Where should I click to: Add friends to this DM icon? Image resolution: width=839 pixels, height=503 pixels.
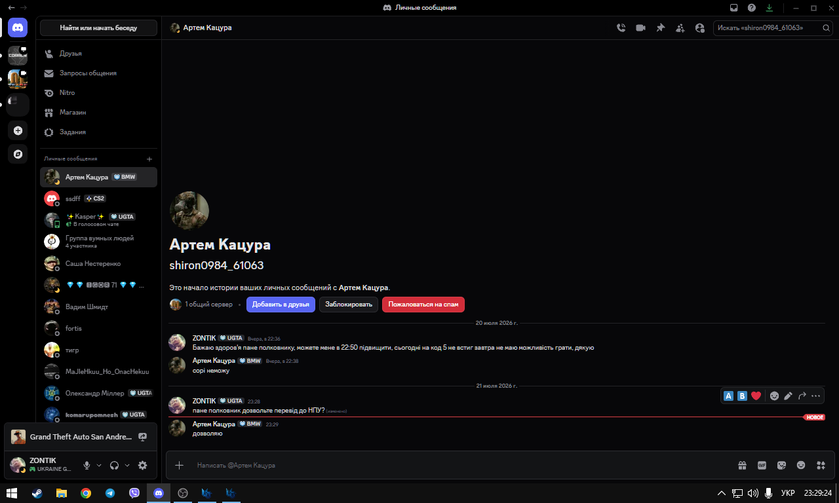[x=680, y=28]
